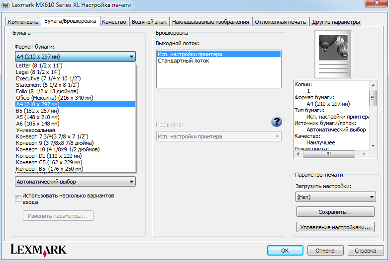
Task: Switch to Накладываемые изображения tab
Action: point(210,22)
